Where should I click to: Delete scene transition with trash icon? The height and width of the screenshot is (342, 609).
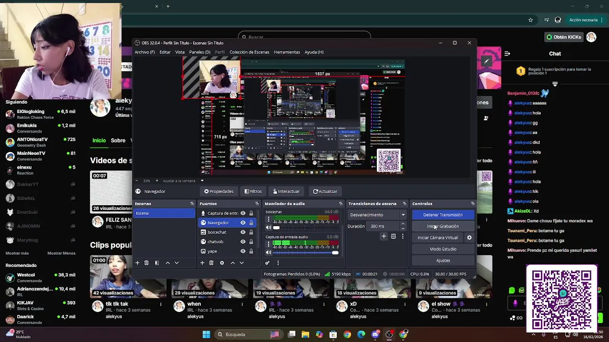point(393,236)
